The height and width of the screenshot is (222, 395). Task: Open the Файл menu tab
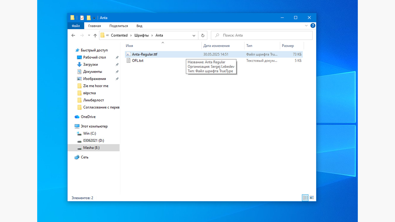76,26
